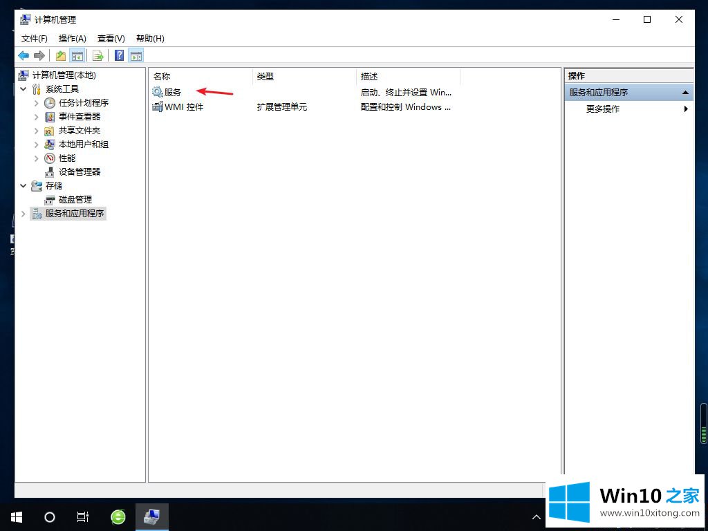Click the Up one level folder icon
The image size is (708, 531).
click(61, 55)
